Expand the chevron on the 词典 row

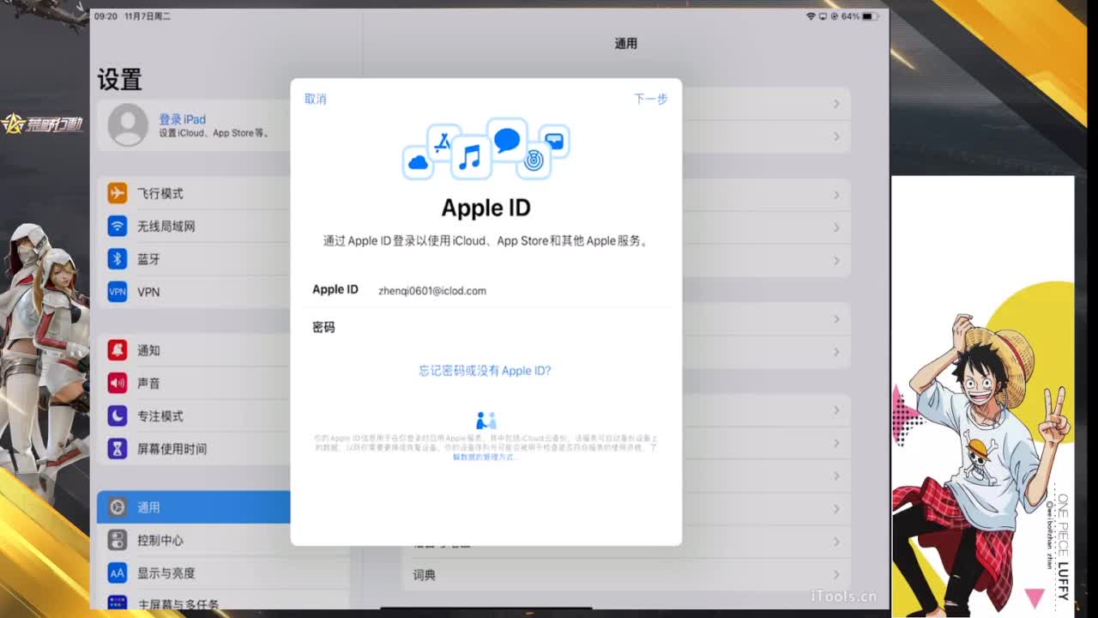pos(836,575)
